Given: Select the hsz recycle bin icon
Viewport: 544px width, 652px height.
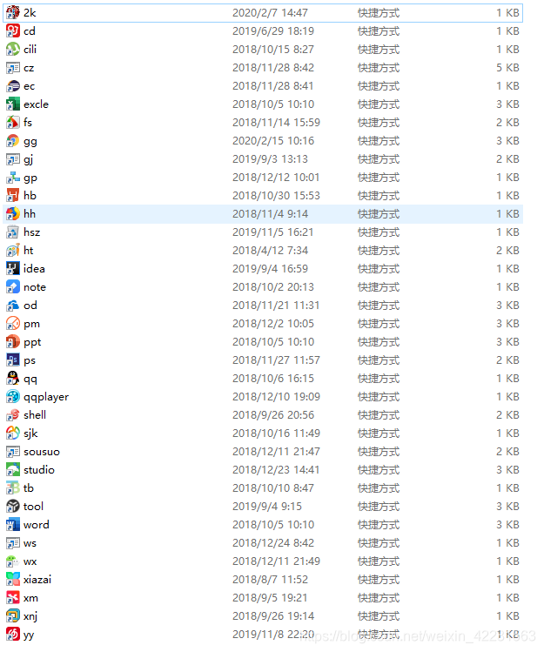Looking at the screenshot, I should pos(13,232).
